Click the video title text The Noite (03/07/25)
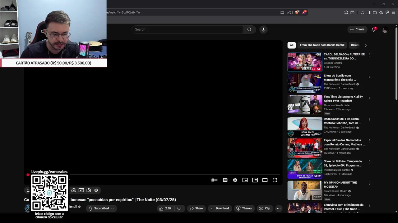This screenshot has width=398, height=223. [x=156, y=200]
